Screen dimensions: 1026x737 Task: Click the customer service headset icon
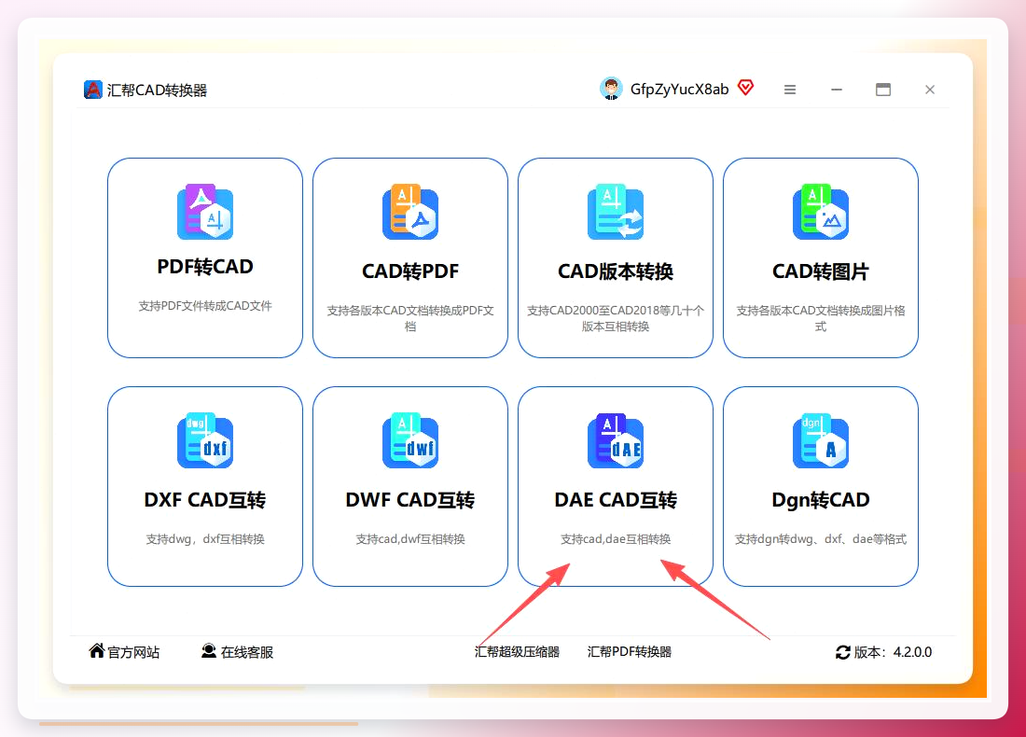(209, 650)
